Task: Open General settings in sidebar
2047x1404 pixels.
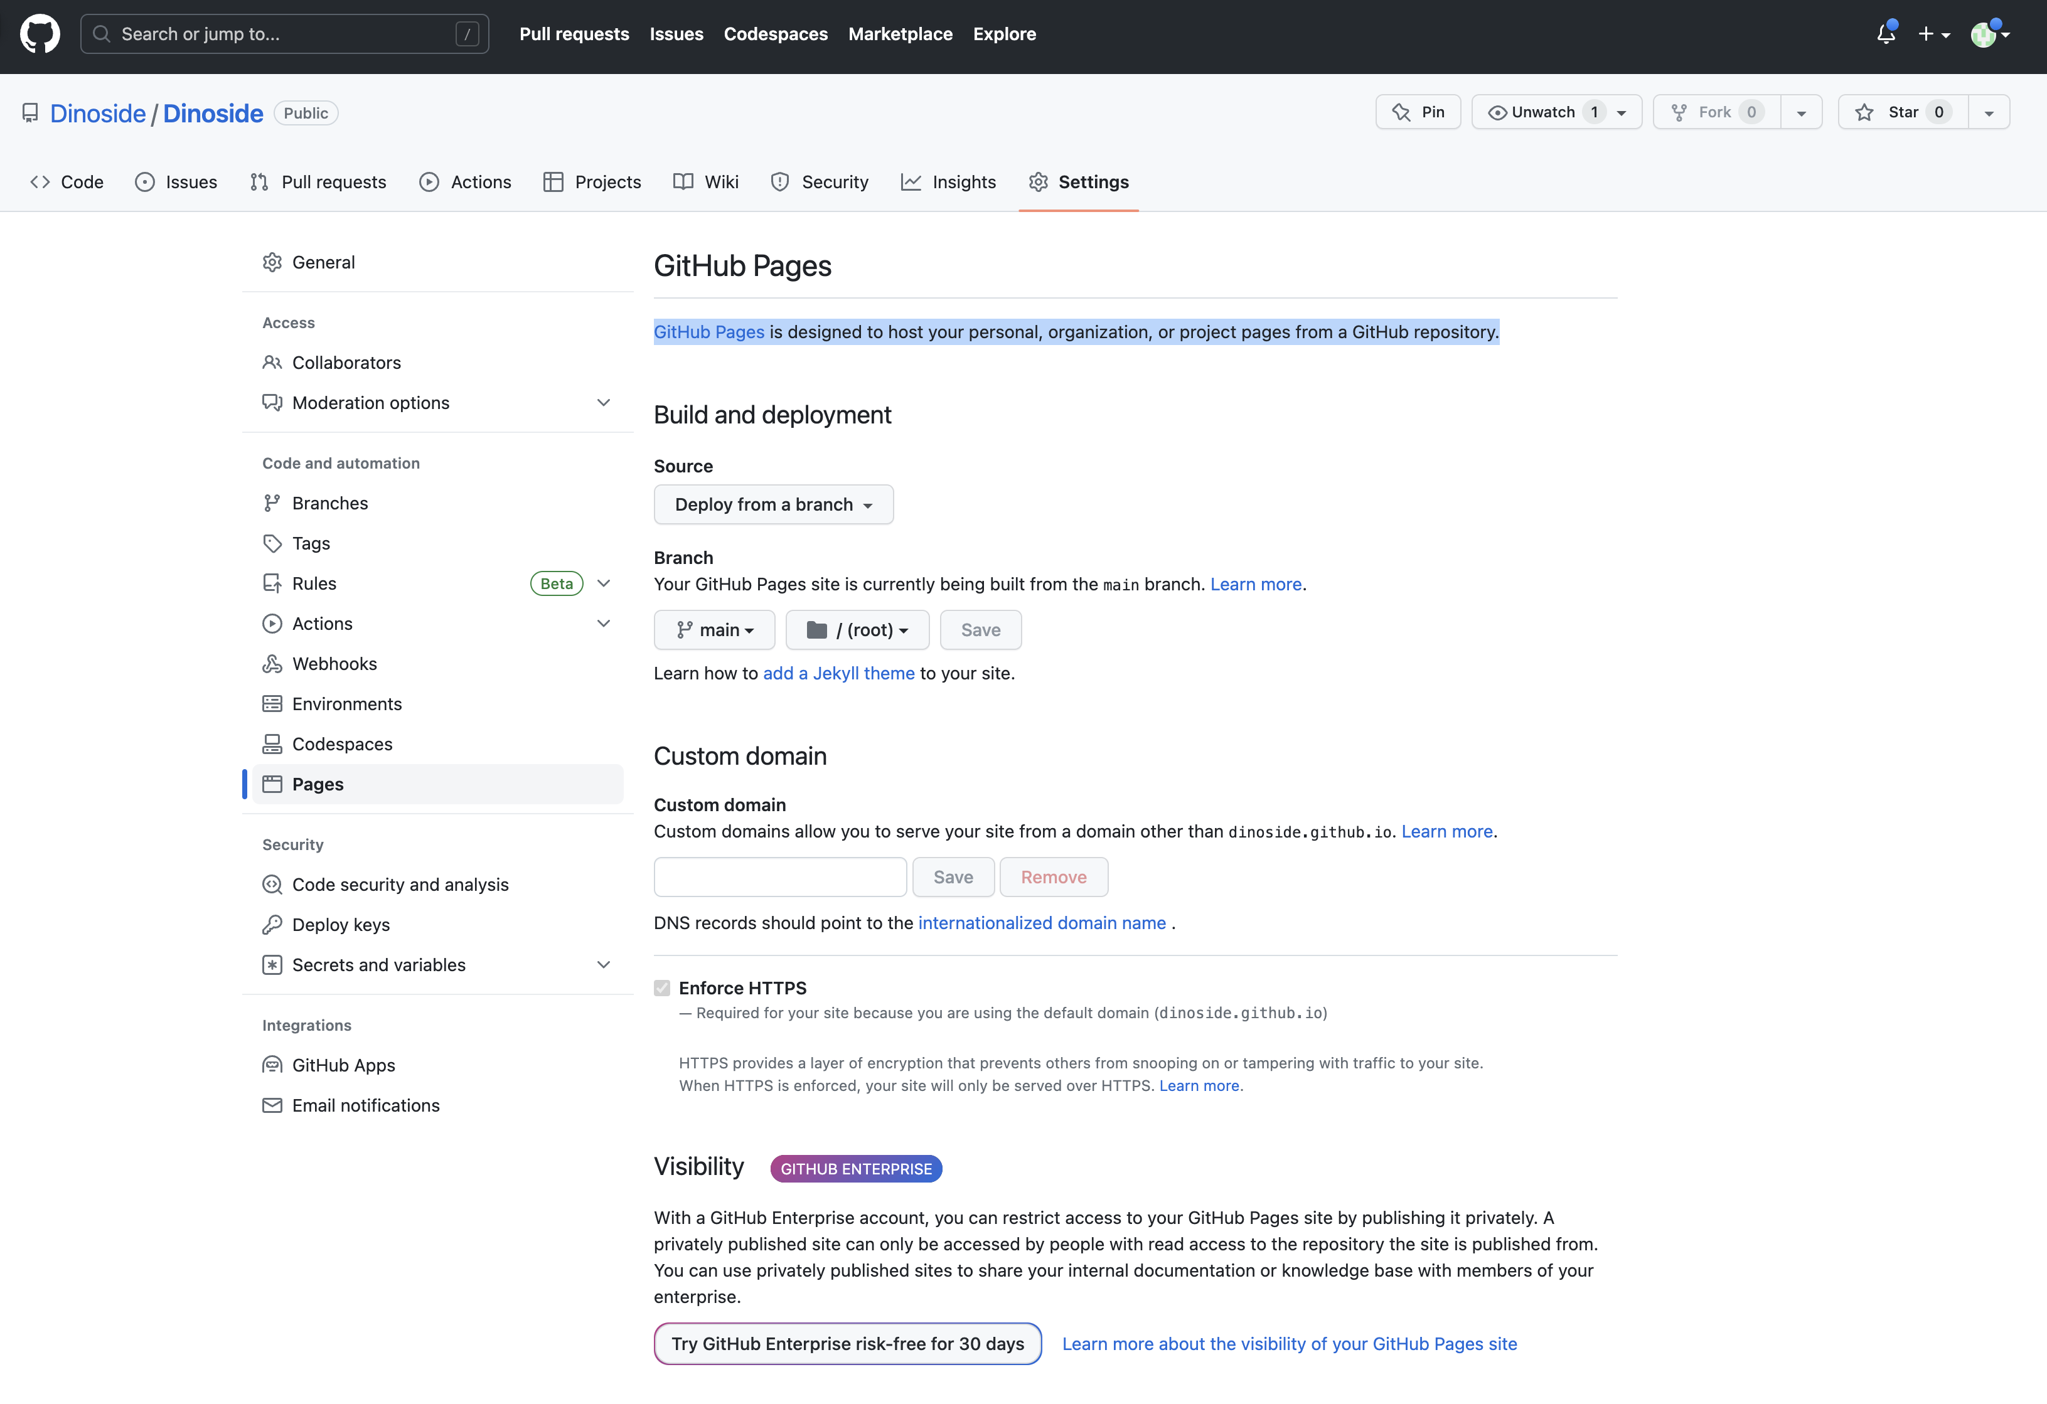Action: pyautogui.click(x=438, y=262)
